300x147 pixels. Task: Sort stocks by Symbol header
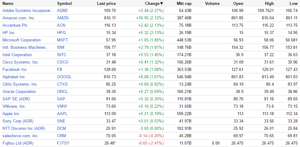click(x=64, y=4)
